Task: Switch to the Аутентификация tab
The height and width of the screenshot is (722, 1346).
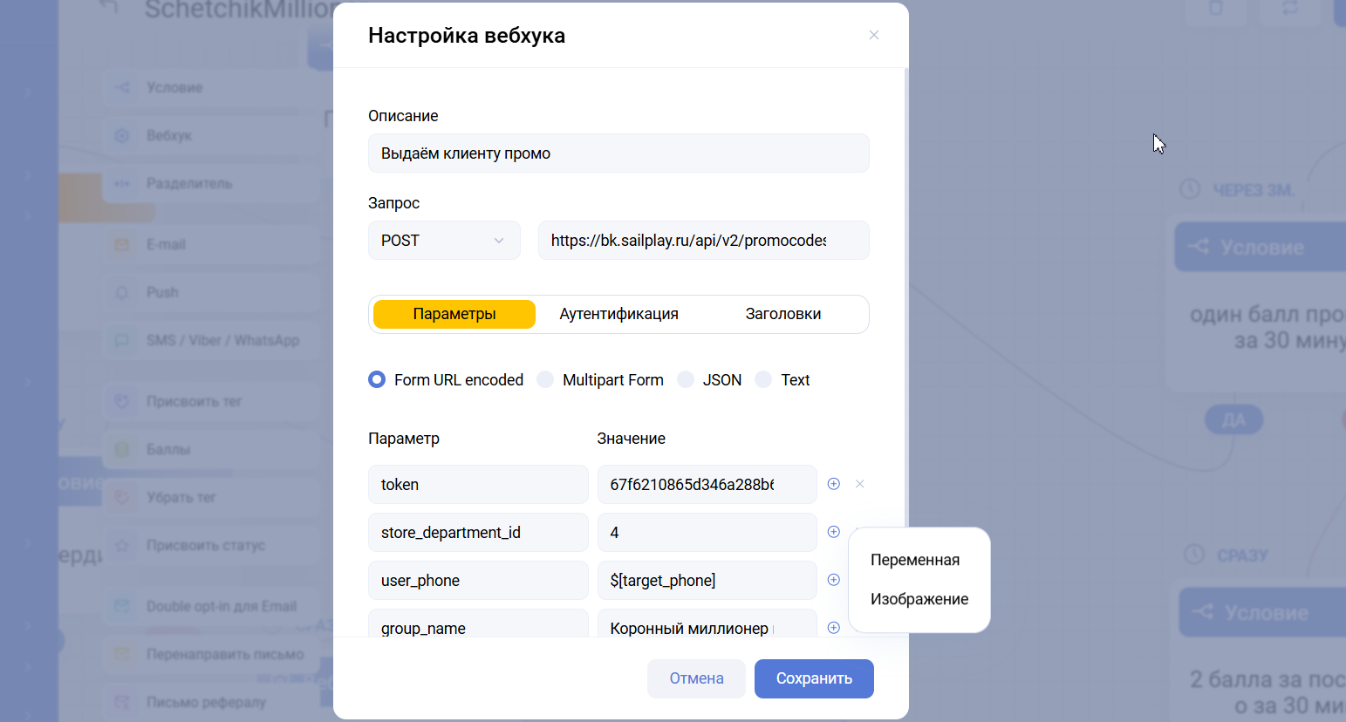Action: pyautogui.click(x=618, y=314)
